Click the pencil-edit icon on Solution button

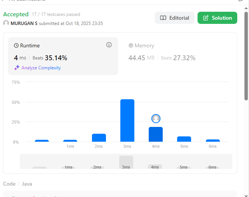click(205, 18)
